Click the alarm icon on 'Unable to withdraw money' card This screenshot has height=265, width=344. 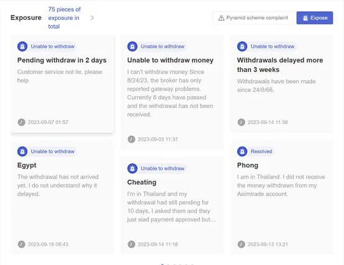132,47
